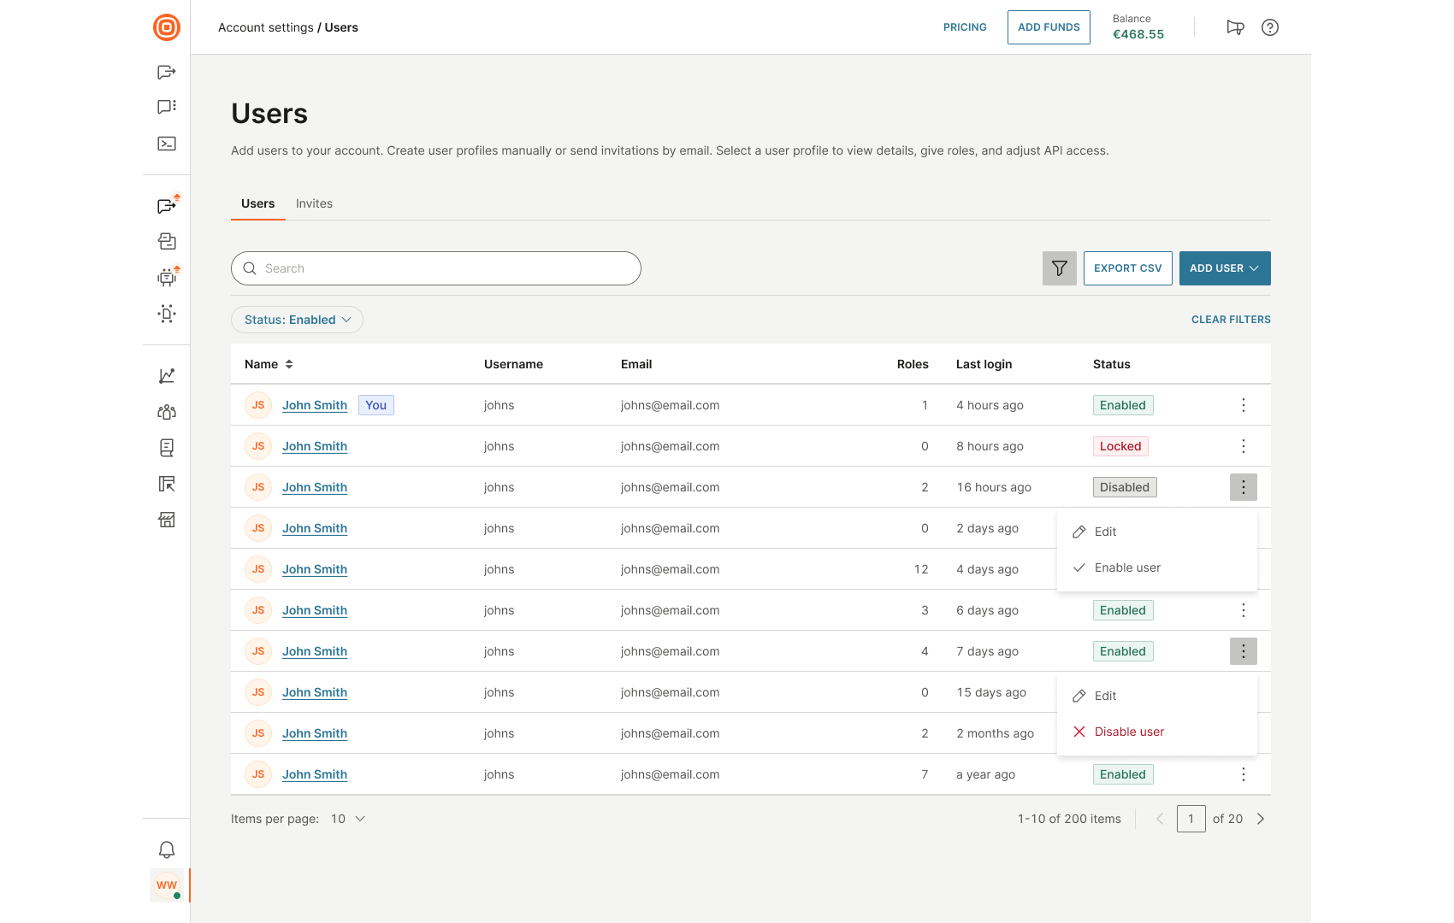Choose Edit in the upper context menu

(1157, 532)
